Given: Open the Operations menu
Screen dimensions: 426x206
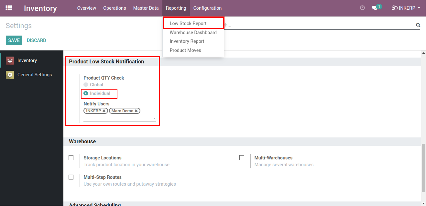Looking at the screenshot, I should 115,8.
